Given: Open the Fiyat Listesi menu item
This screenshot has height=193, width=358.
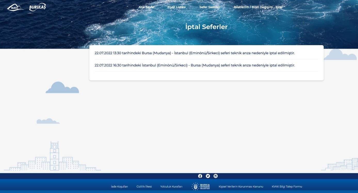Looking at the screenshot, I should tap(177, 7).
